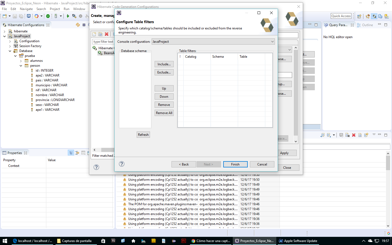Collapse the JavaProject tree node
Viewport: 392px width, 245px height.
point(4,36)
